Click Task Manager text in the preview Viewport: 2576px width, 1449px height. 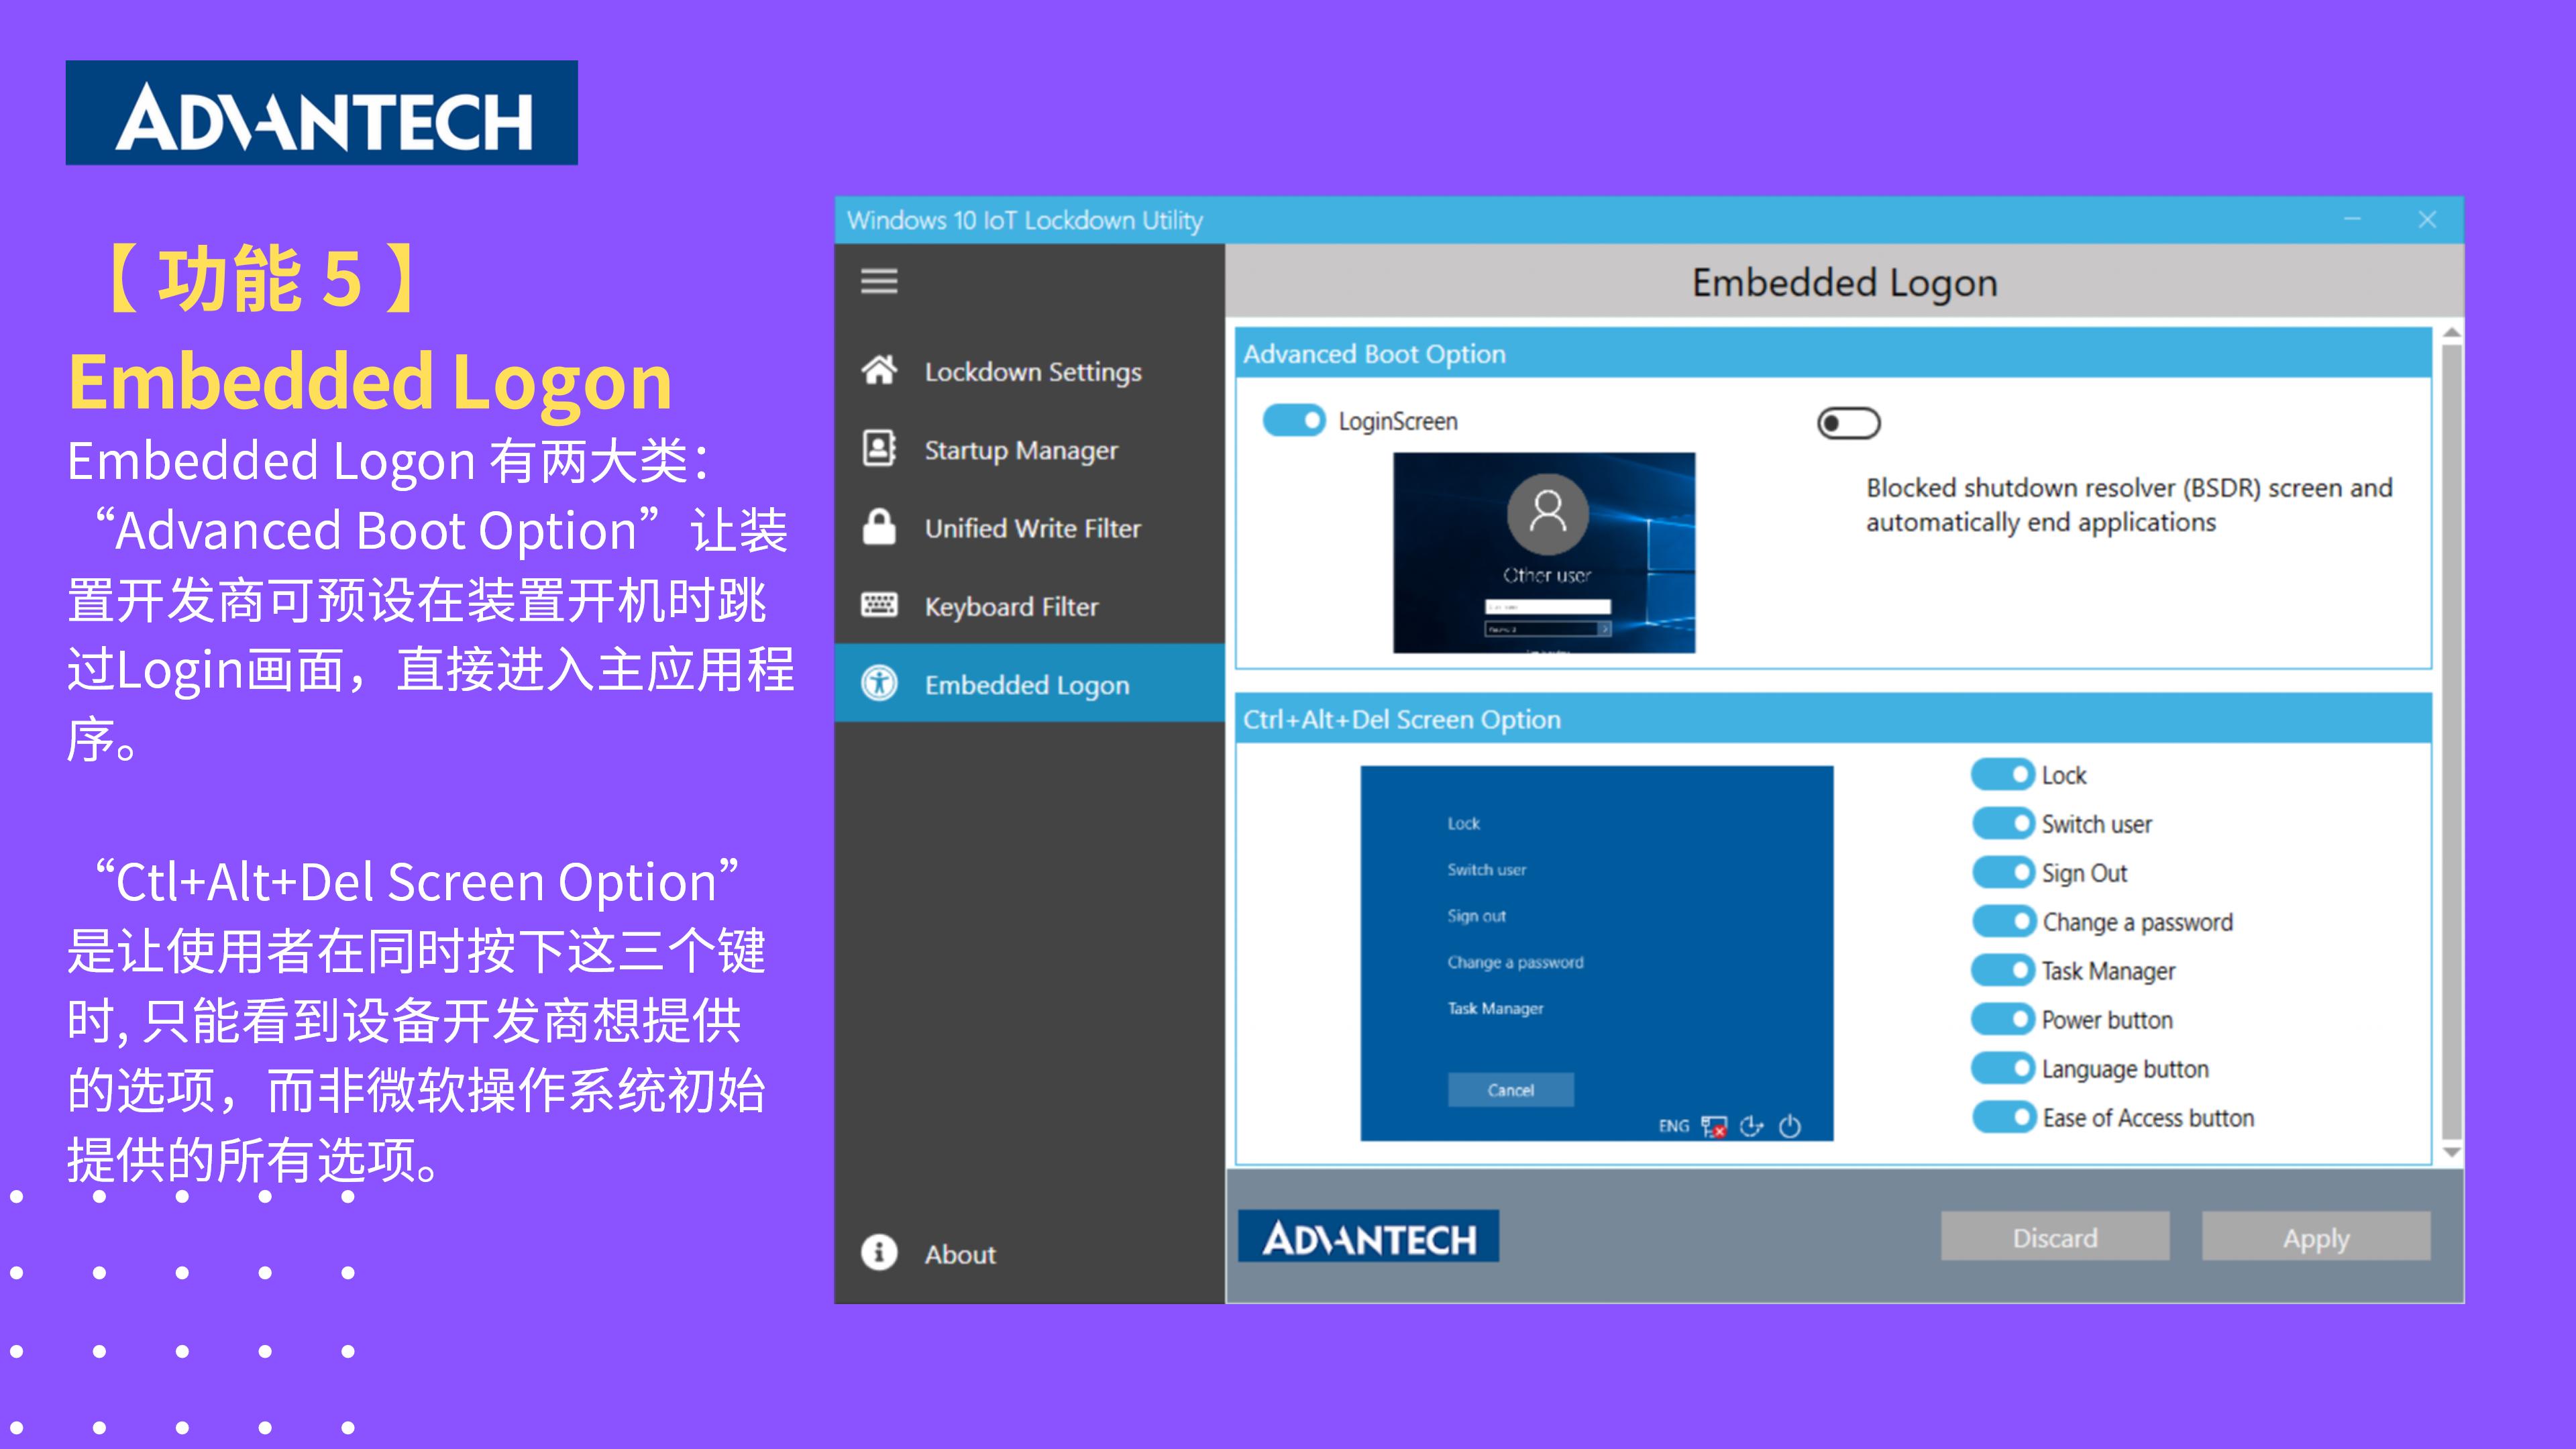[x=1495, y=1008]
